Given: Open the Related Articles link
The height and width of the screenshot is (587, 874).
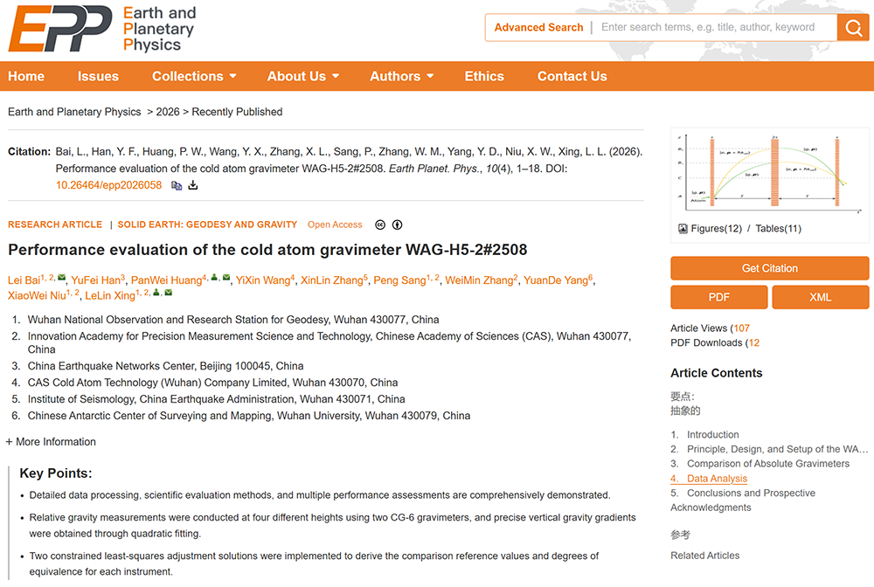Looking at the screenshot, I should [705, 556].
